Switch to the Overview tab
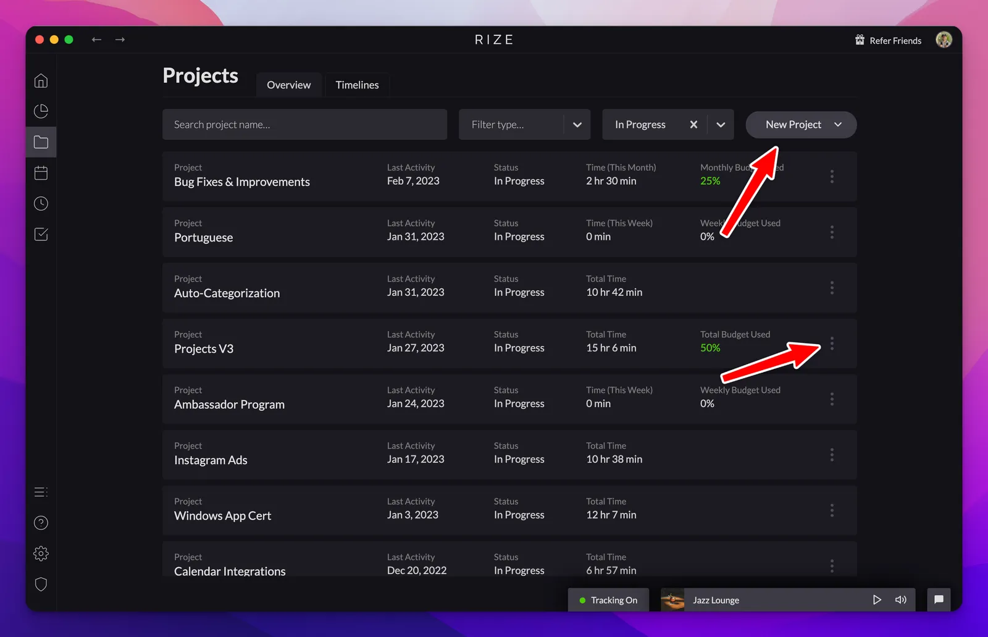 288,85
